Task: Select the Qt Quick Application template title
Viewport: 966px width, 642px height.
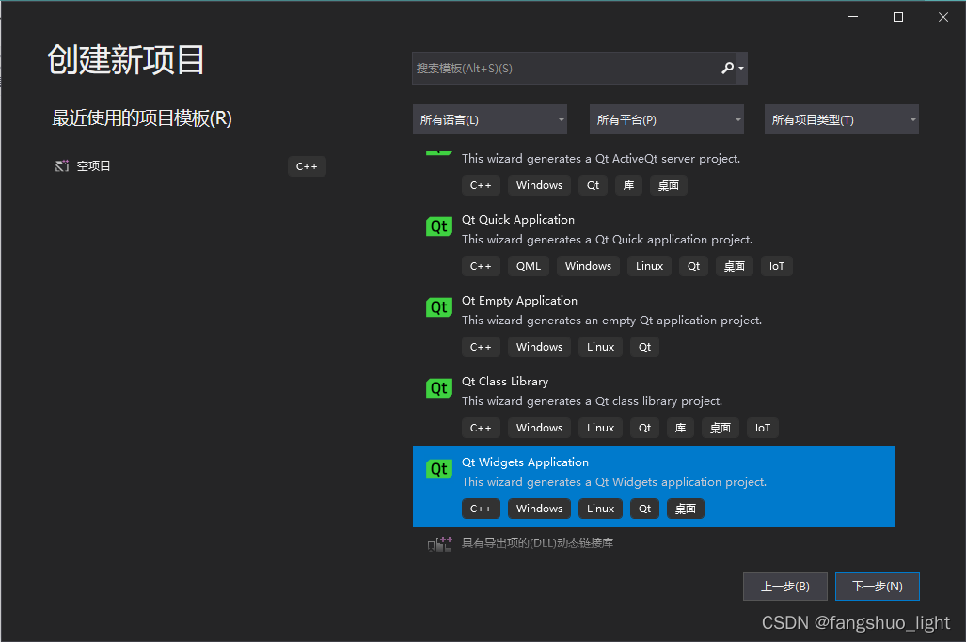Action: (518, 220)
